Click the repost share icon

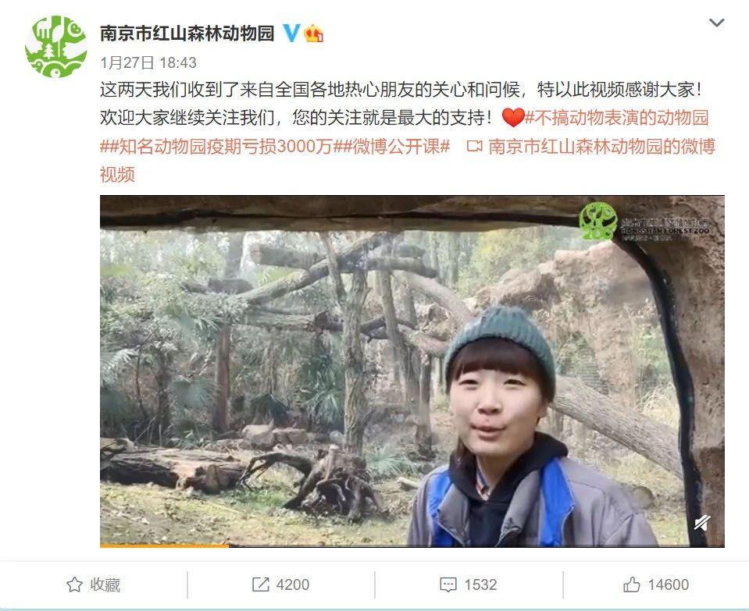click(x=260, y=584)
